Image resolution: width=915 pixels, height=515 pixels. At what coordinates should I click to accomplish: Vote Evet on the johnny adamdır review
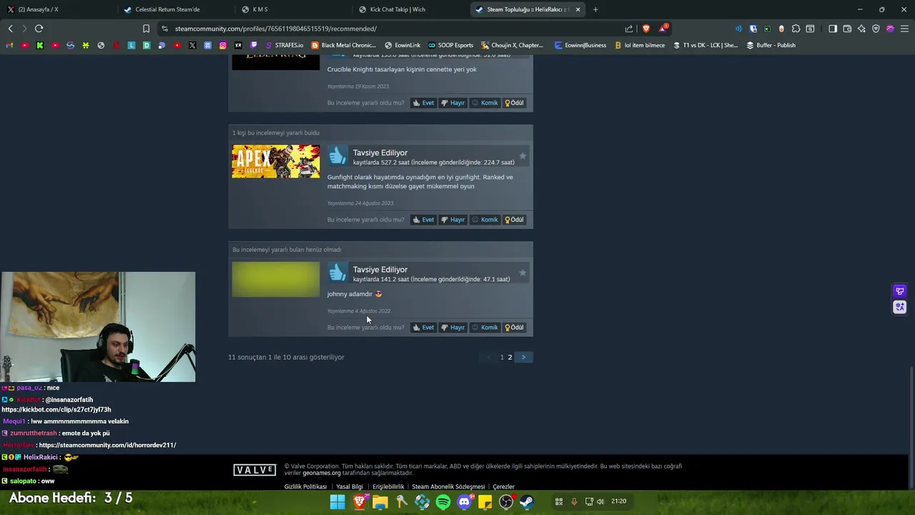pos(423,328)
